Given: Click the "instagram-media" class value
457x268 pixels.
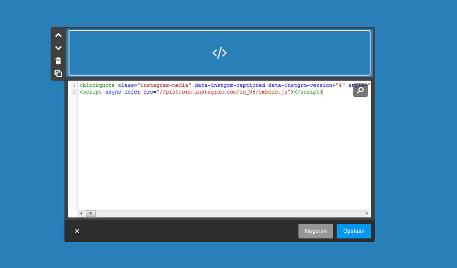Looking at the screenshot, I should 164,85.
